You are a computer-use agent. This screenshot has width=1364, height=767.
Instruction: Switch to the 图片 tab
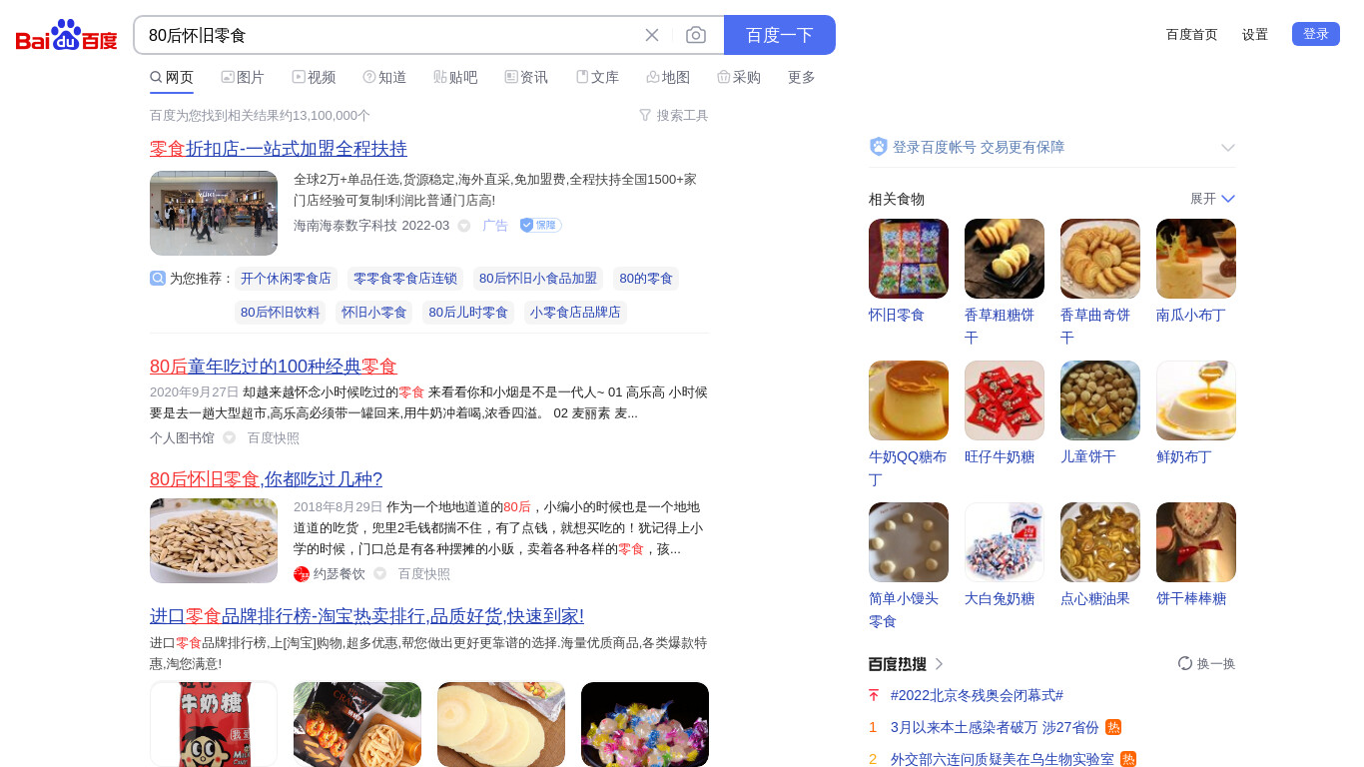click(243, 77)
